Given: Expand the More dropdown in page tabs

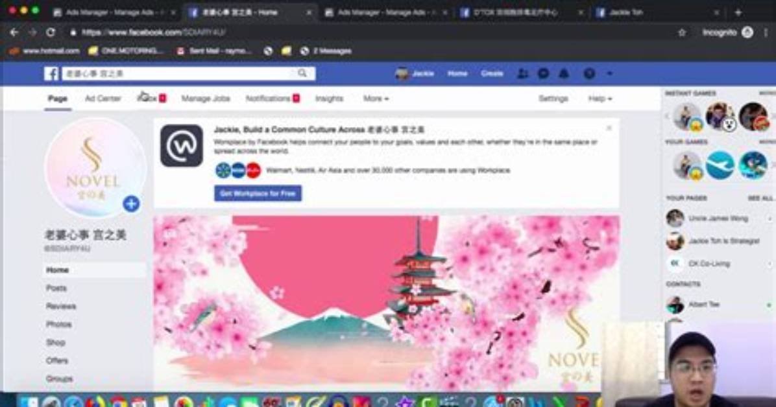Looking at the screenshot, I should tap(376, 99).
